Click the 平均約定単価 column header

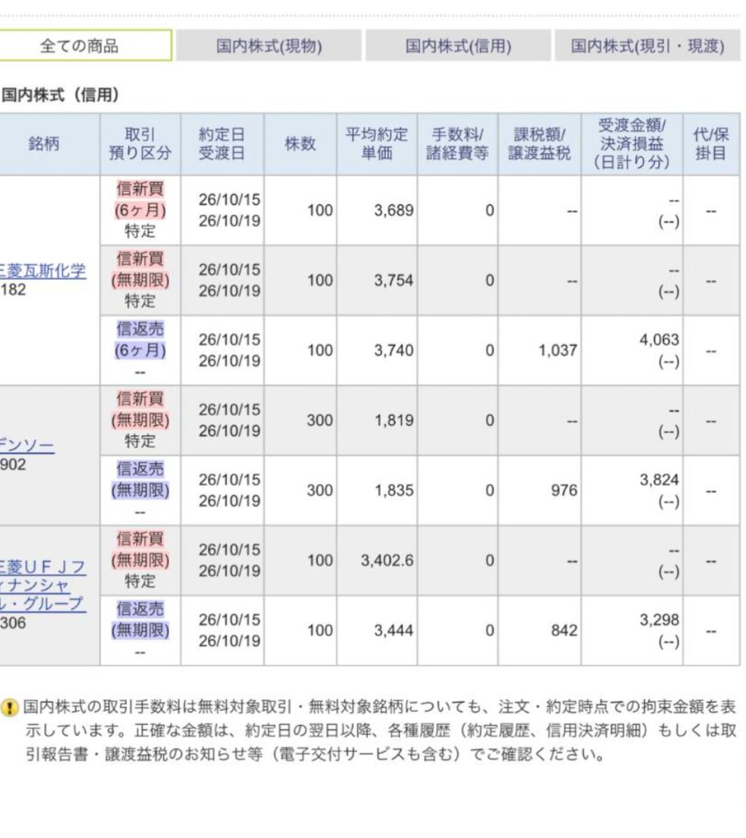pyautogui.click(x=377, y=144)
